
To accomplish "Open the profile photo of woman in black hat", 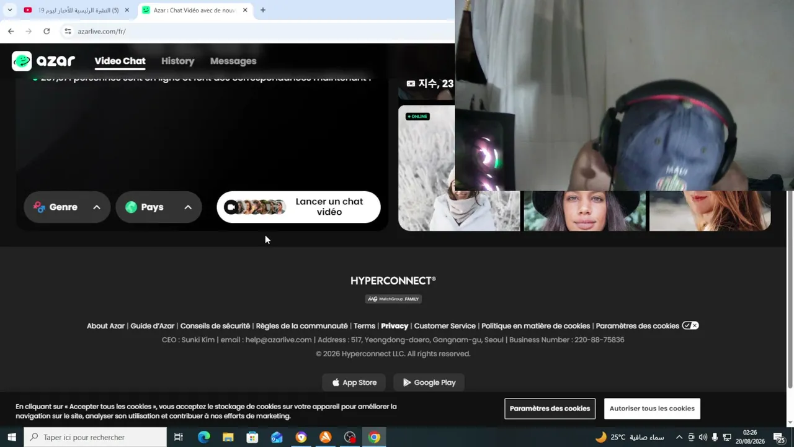I will 584,210.
